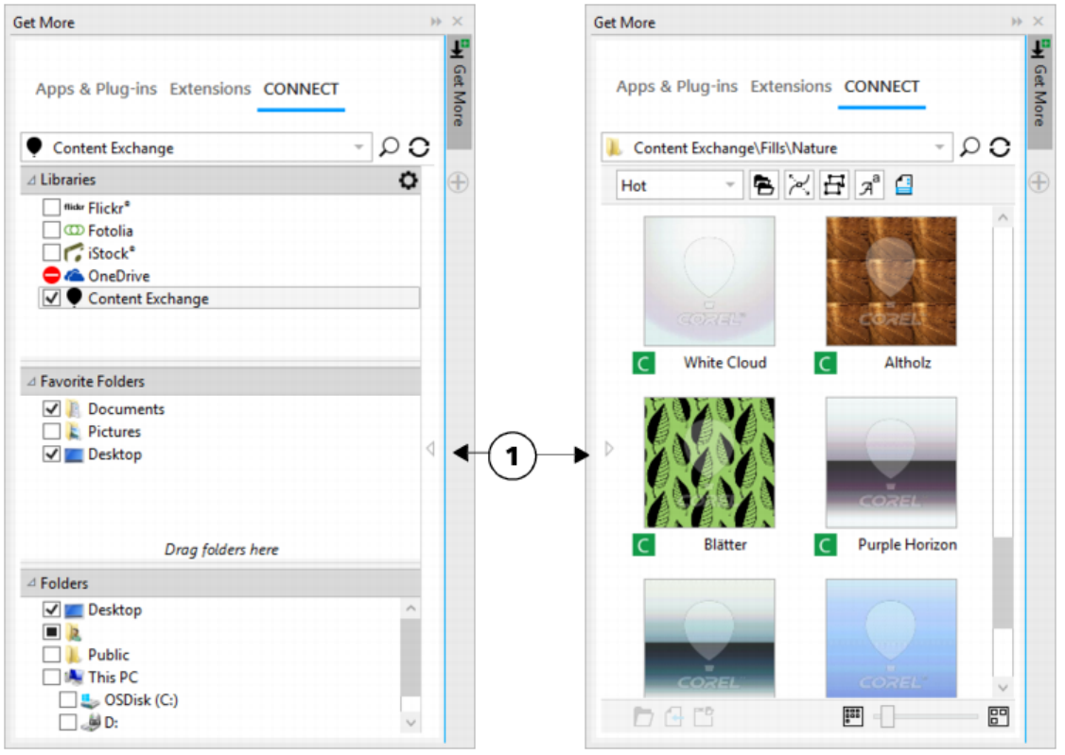The image size is (1065, 755).
Task: Click the open folder icon in bottom toolbar
Action: click(643, 716)
